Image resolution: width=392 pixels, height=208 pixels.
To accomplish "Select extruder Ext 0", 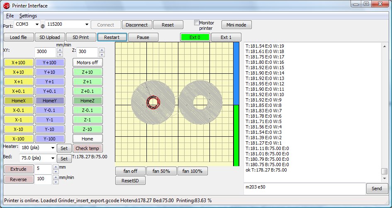I will [195, 37].
